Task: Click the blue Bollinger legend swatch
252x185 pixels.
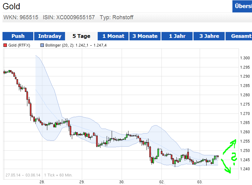Action: click(x=42, y=45)
